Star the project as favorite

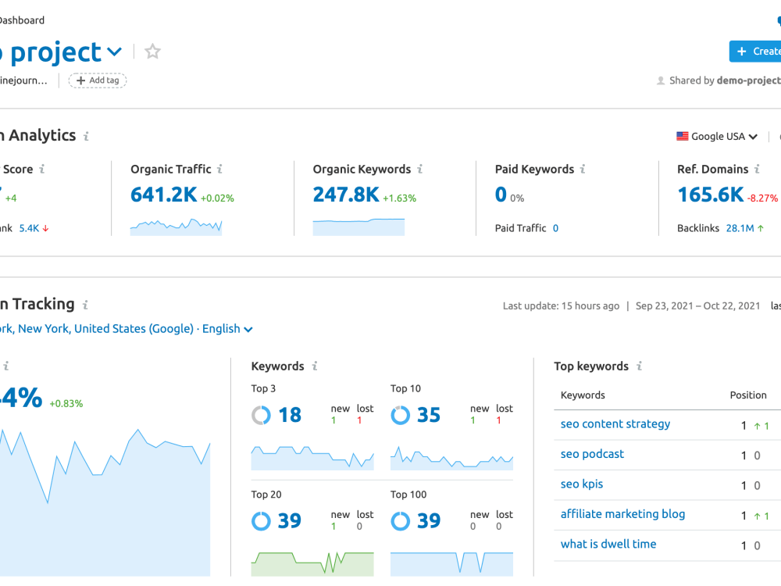pos(152,52)
